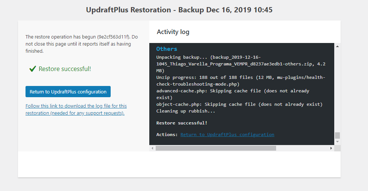The height and width of the screenshot is (191, 368).
Task: Click the bold Restore successful! line in the log
Action: click(x=182, y=123)
